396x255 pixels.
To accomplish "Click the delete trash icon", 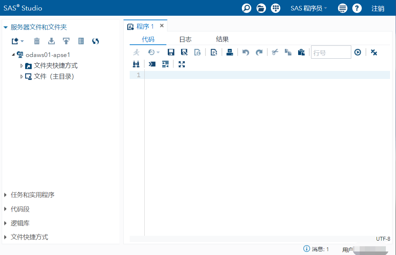I will coord(37,41).
